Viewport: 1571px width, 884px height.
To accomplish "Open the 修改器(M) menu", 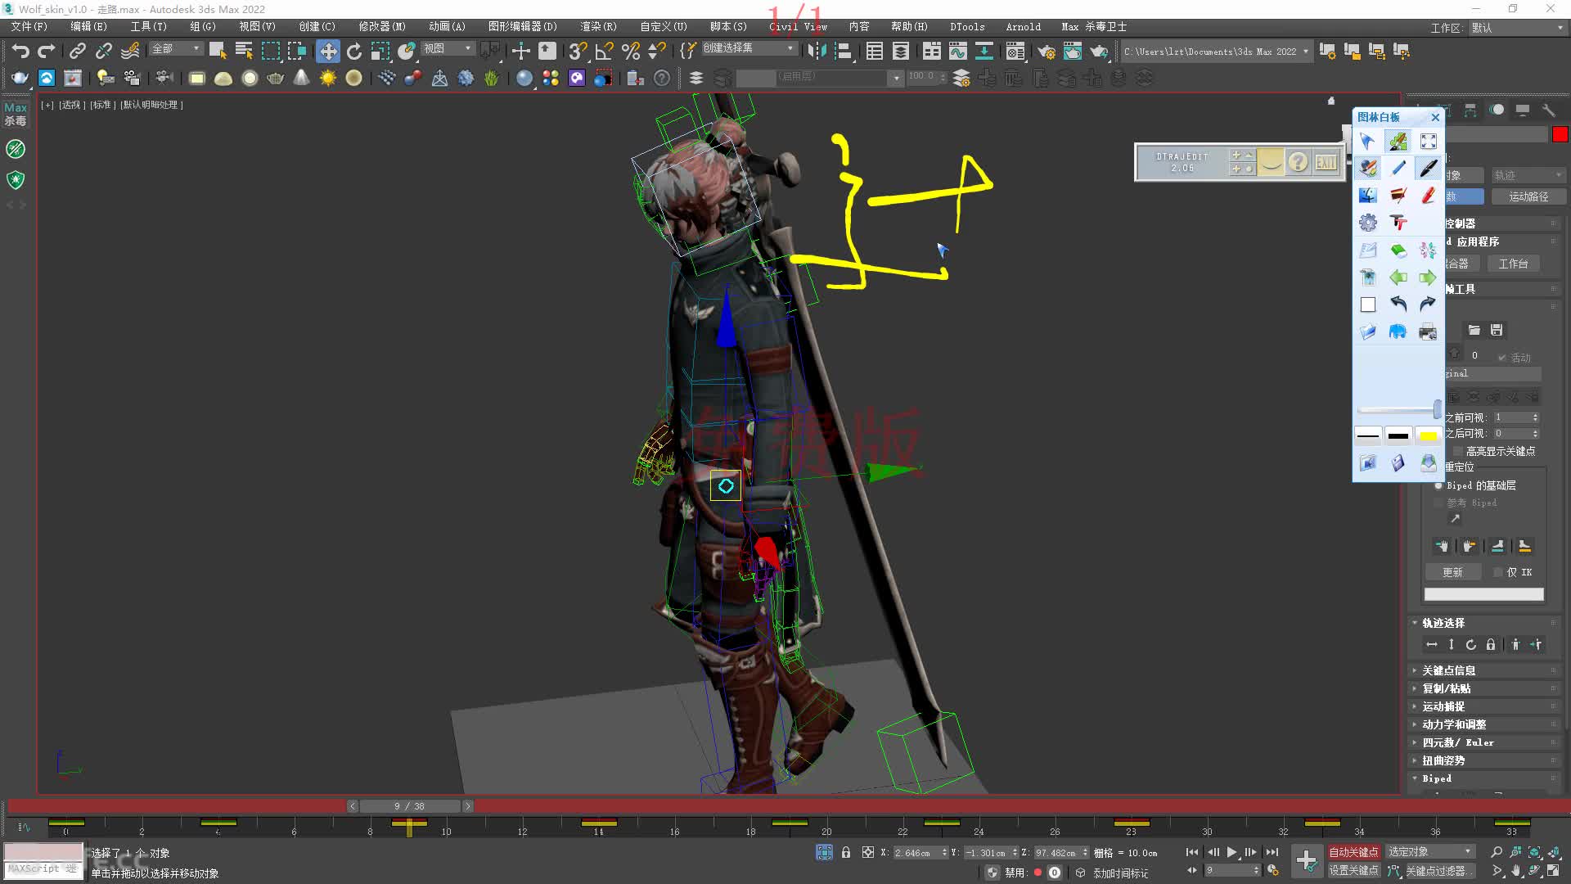I will [x=382, y=27].
